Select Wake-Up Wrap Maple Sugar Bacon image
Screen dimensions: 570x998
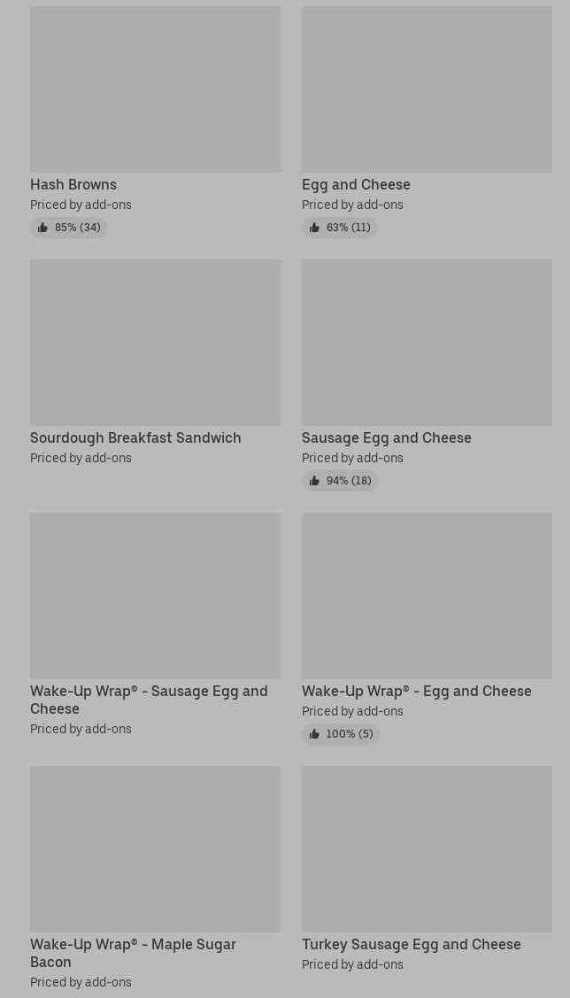[x=155, y=849]
